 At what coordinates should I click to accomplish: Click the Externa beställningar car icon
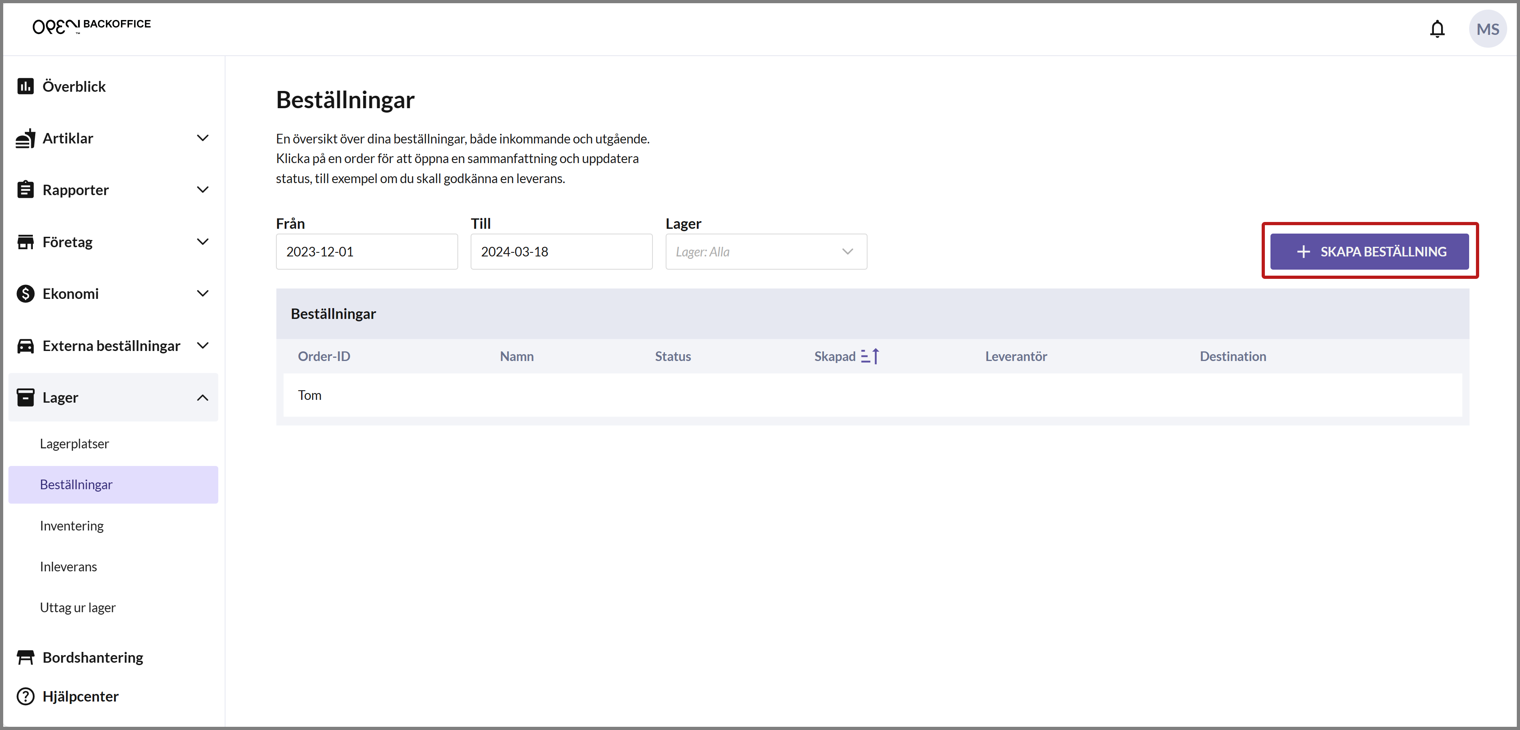point(25,345)
